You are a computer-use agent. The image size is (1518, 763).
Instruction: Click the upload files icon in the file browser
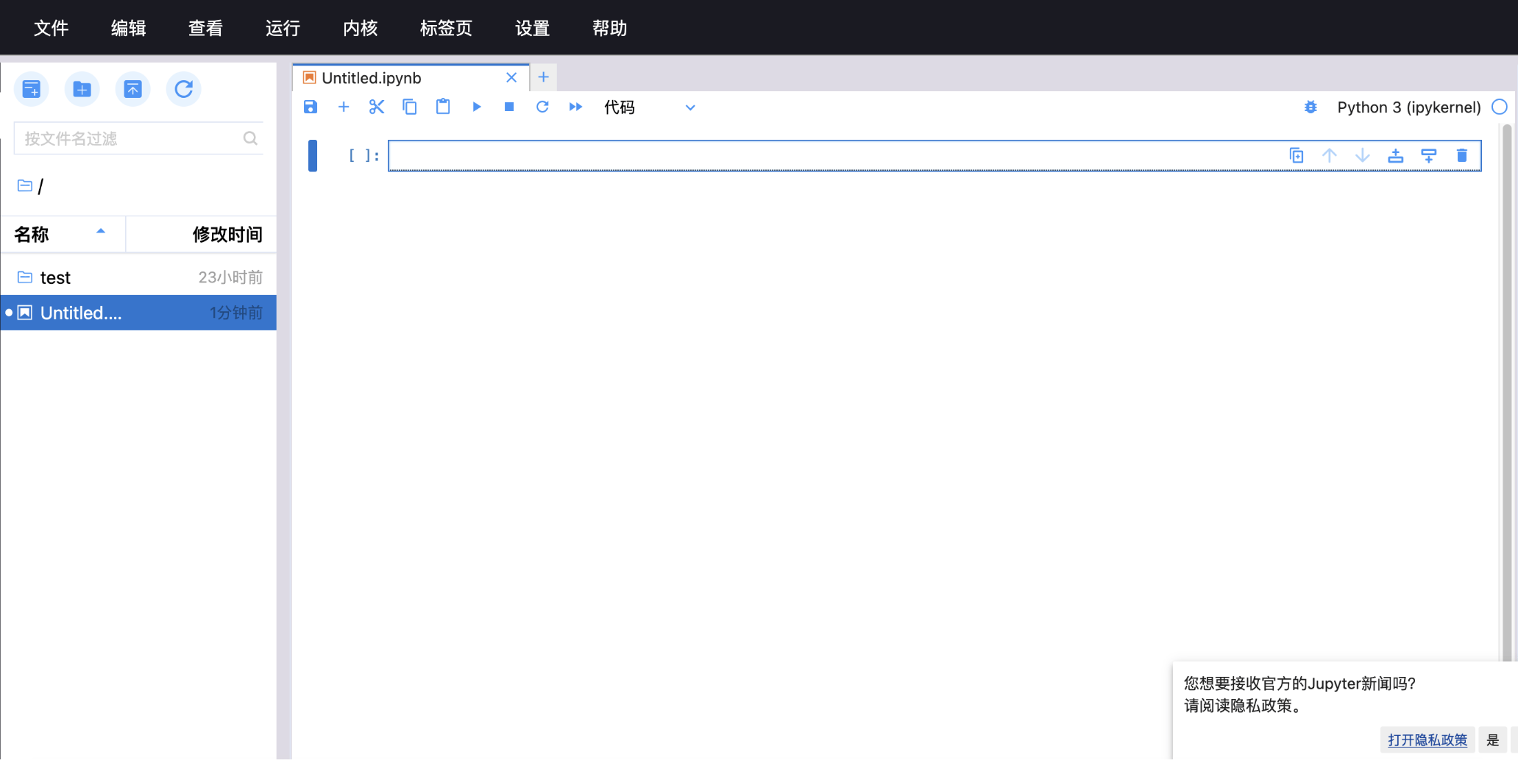(132, 89)
